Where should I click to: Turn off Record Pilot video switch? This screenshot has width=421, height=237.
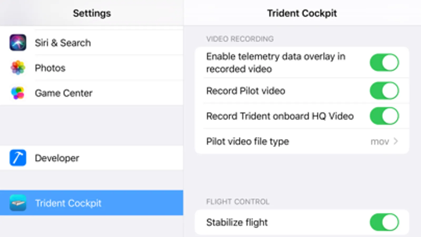(384, 91)
